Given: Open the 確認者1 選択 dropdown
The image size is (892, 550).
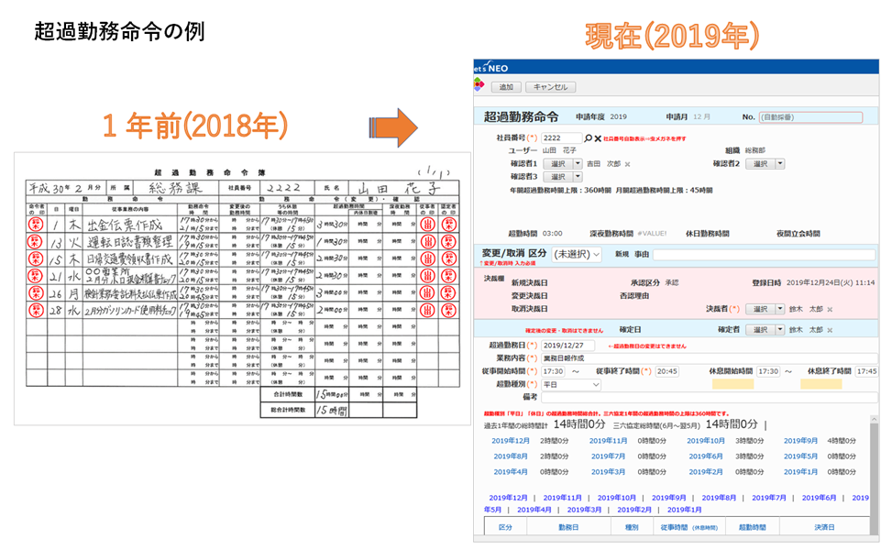Looking at the screenshot, I should click(x=564, y=164).
